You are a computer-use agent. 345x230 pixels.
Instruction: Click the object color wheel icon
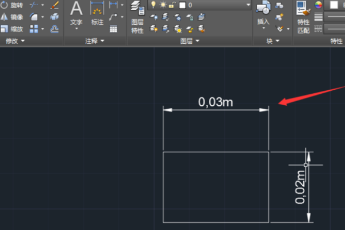tap(318, 5)
